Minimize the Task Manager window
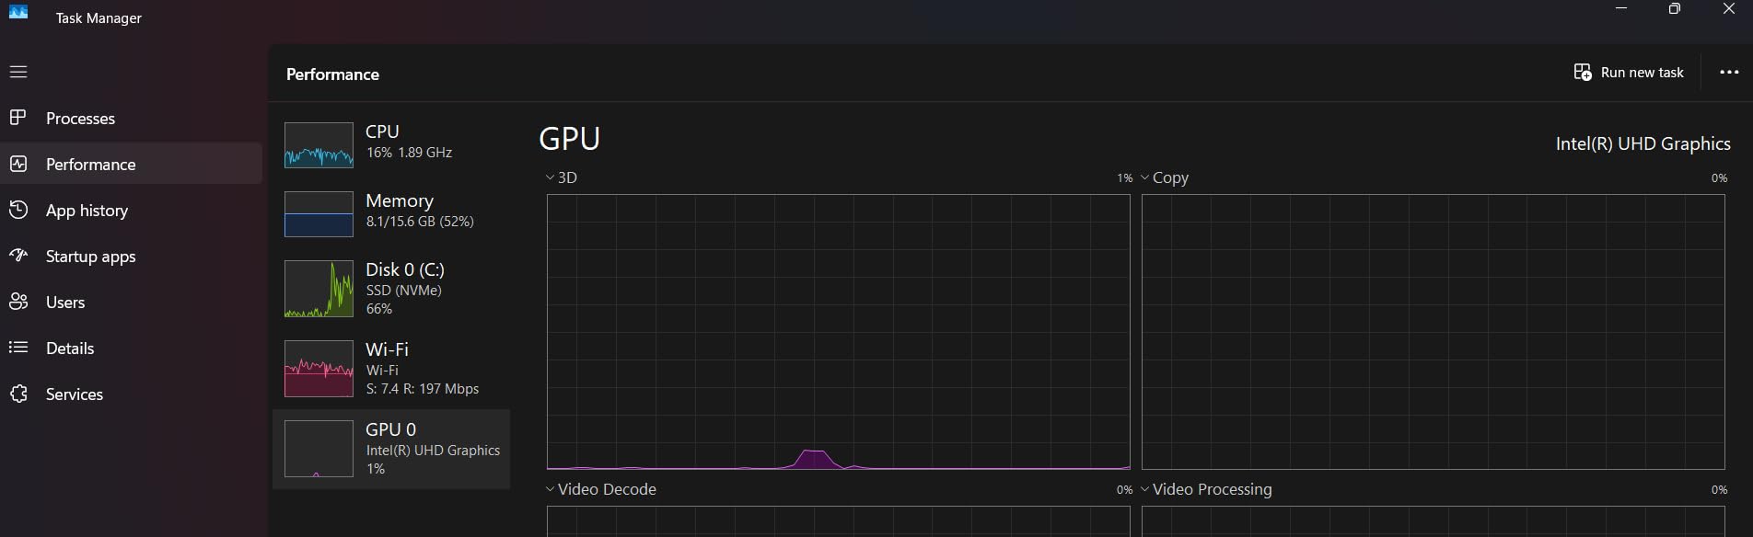 click(1621, 9)
